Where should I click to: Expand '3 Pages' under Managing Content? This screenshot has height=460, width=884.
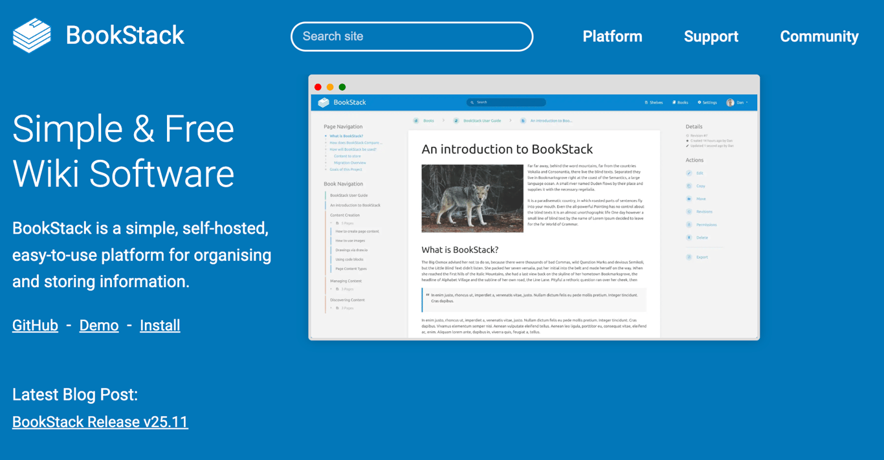(x=342, y=289)
